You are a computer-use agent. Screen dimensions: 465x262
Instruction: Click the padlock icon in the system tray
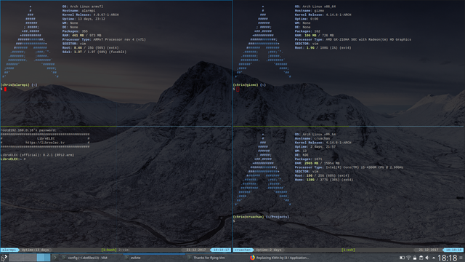click(415, 258)
